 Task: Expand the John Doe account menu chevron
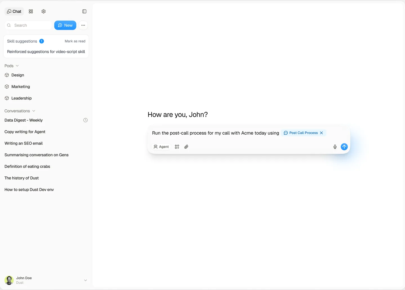(x=85, y=280)
